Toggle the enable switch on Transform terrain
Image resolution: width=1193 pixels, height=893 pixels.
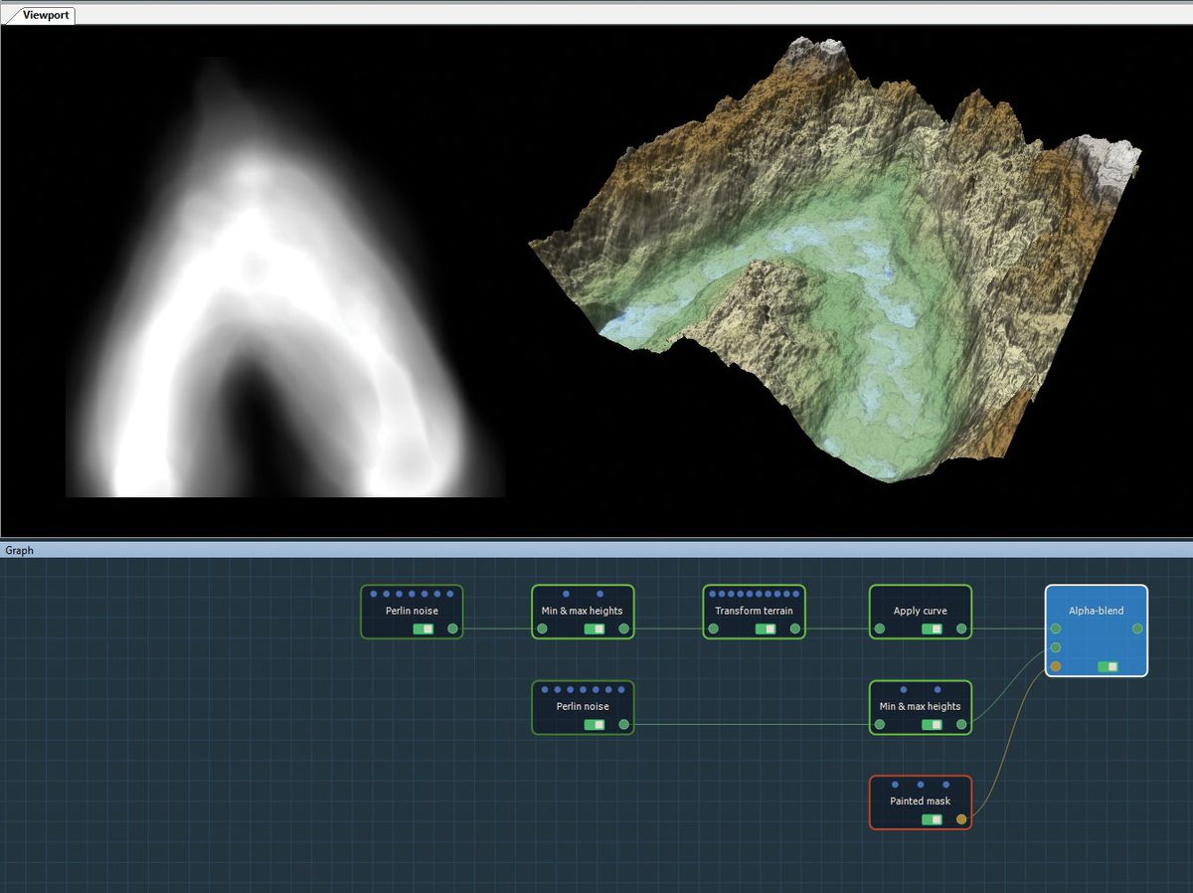click(x=767, y=627)
